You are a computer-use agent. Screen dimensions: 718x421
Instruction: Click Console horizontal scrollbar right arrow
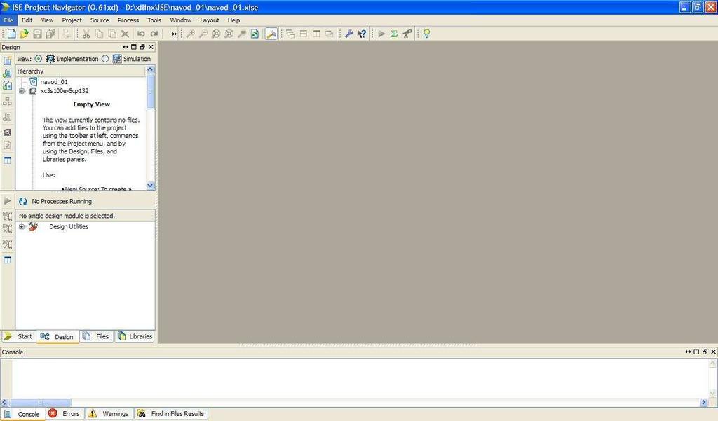point(704,402)
